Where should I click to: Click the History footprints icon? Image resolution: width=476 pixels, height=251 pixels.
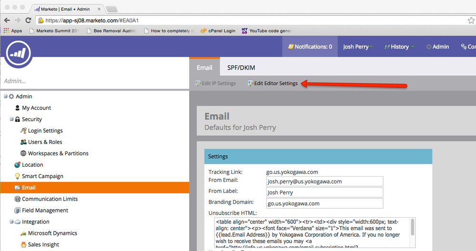tap(387, 47)
